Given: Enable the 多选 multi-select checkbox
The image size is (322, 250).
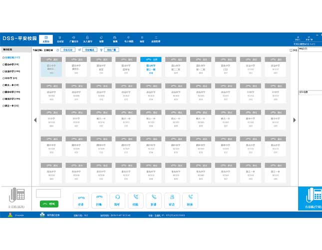Looking at the screenshot, I should point(292,50).
